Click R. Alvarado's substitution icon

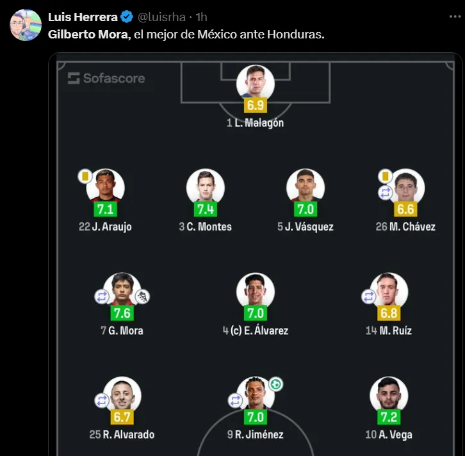[102, 400]
